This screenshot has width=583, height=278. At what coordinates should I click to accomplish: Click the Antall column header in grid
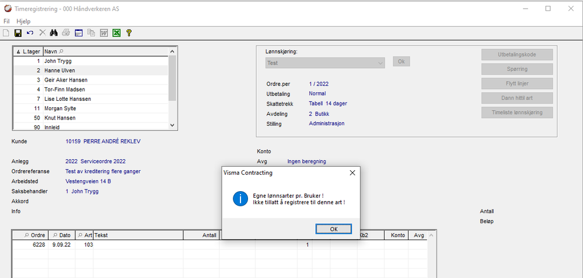click(201, 235)
